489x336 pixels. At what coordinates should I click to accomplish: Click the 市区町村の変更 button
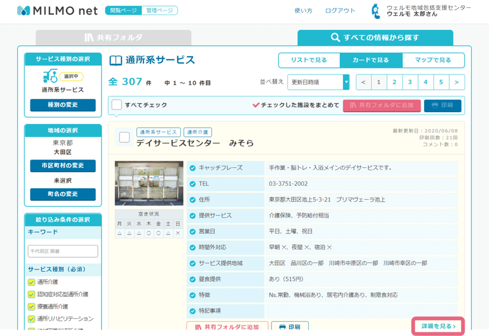pyautogui.click(x=63, y=166)
